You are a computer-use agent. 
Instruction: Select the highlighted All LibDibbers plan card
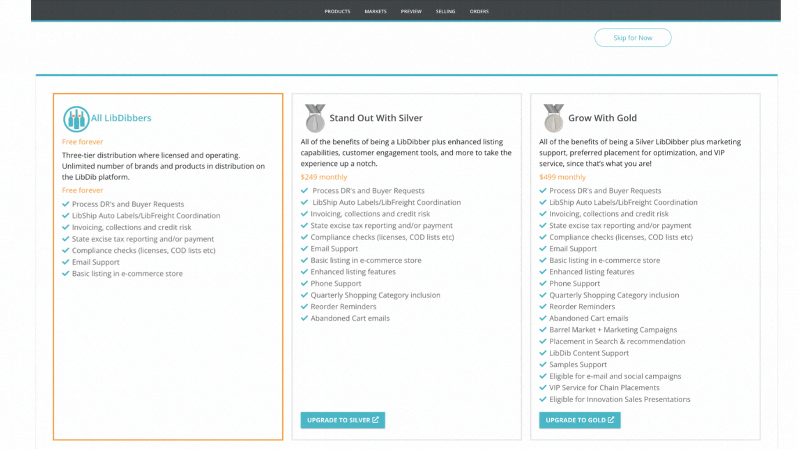pos(168,266)
